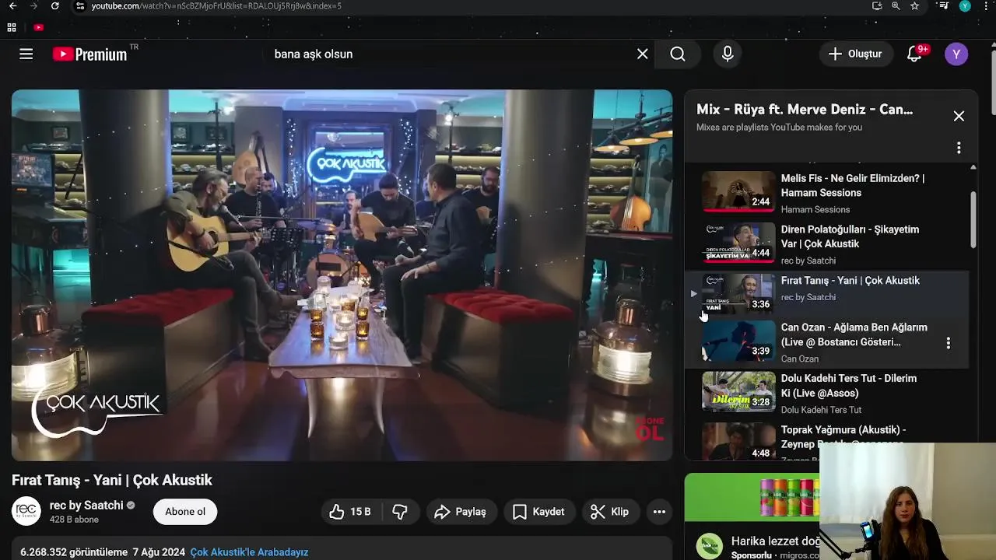Open more actions menu under video
This screenshot has height=560, width=996.
[x=659, y=512]
